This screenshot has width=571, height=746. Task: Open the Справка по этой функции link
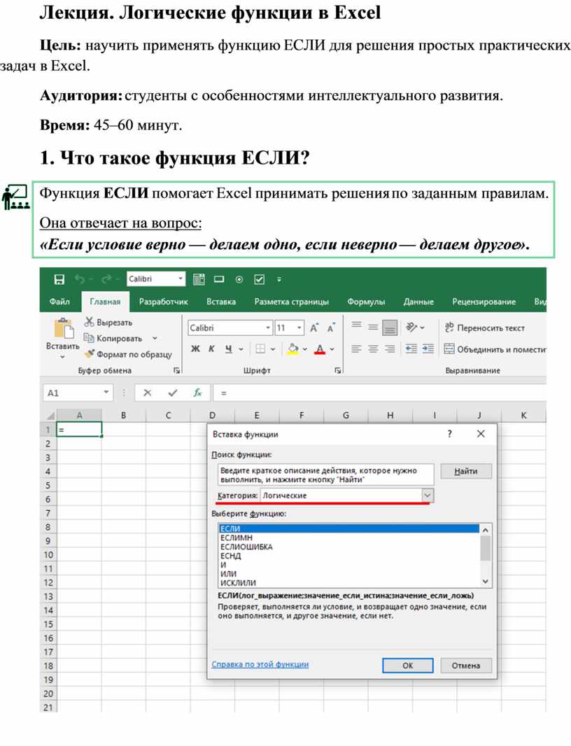(x=260, y=664)
